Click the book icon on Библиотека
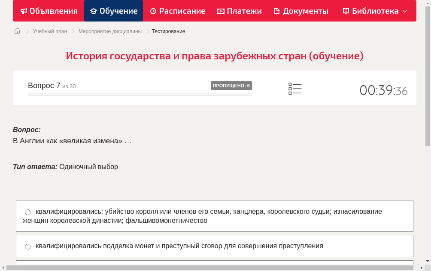 [x=346, y=11]
